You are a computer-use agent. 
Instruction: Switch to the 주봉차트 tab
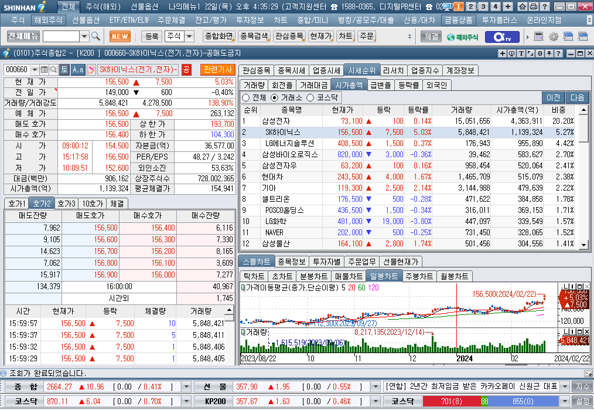(x=419, y=276)
